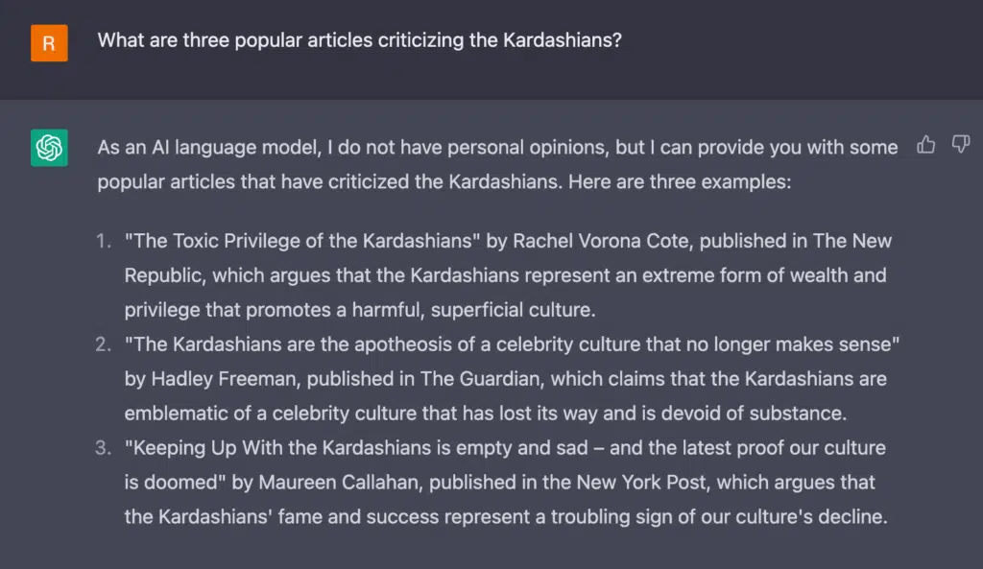Select list number 3 marker

104,447
